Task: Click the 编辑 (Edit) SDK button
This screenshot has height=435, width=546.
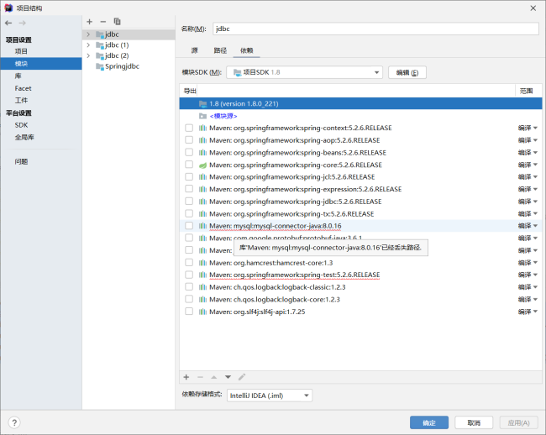Action: click(407, 73)
